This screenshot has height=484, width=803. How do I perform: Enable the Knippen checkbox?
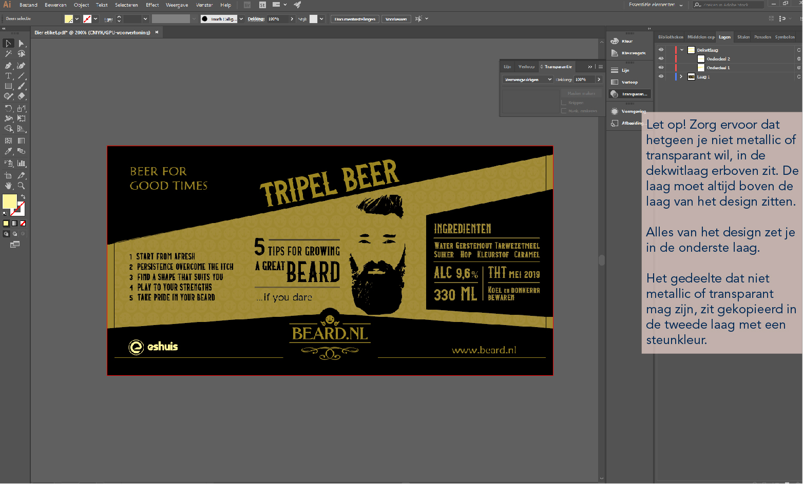[x=564, y=103]
